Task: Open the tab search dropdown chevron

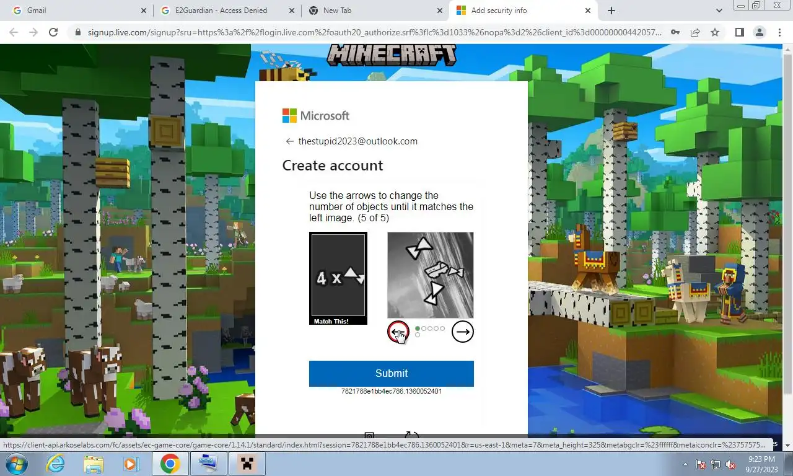Action: 719,11
